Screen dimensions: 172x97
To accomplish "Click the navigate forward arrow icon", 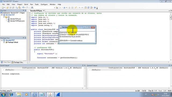I will [82, 8].
